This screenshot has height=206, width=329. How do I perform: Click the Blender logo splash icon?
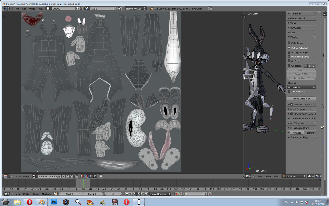click(152, 8)
